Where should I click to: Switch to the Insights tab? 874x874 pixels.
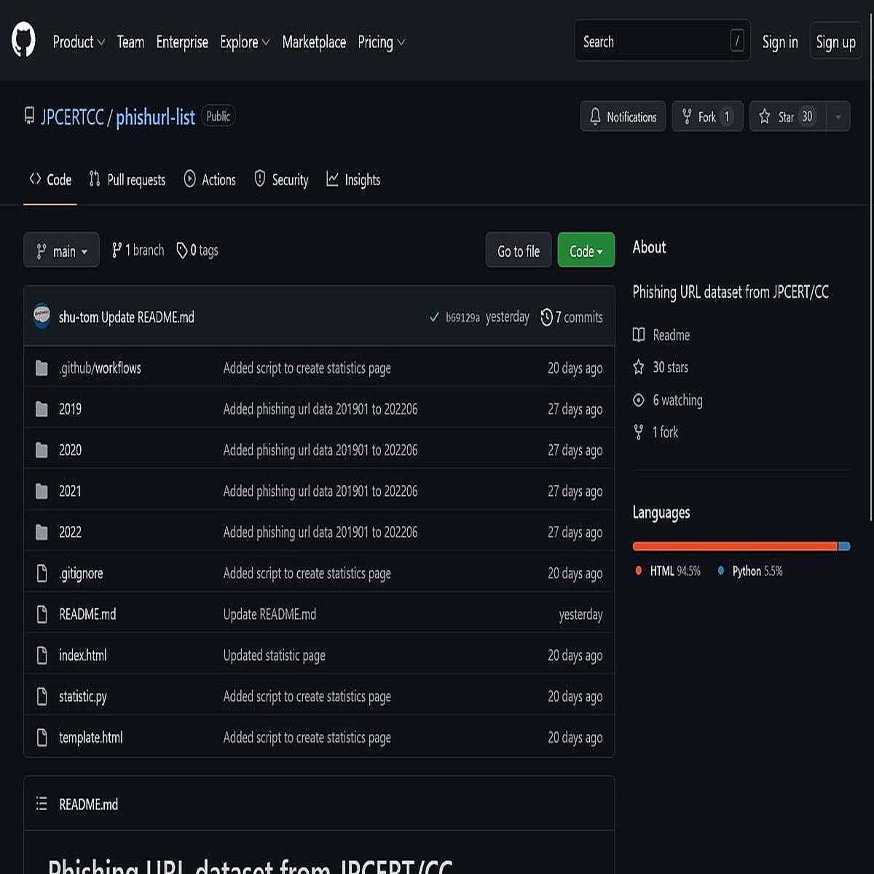(x=353, y=180)
